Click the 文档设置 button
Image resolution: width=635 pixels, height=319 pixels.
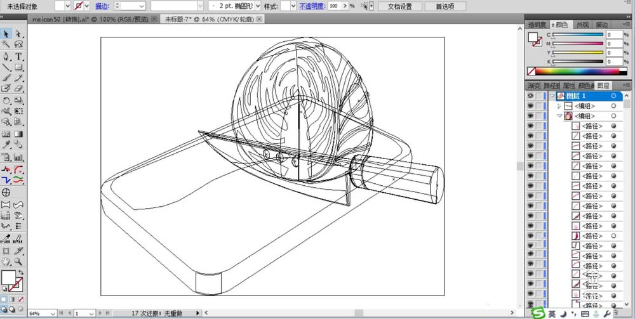pos(399,6)
